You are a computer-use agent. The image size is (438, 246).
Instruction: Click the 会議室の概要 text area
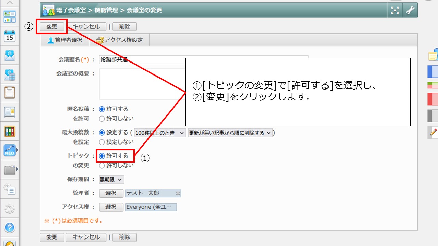point(142,84)
